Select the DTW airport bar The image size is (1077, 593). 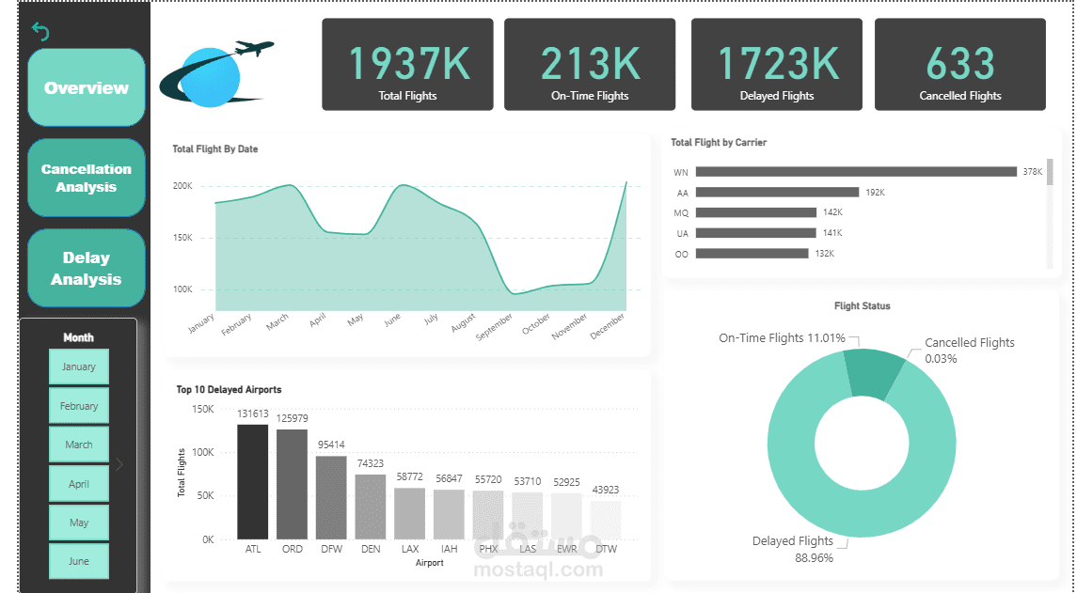point(606,521)
